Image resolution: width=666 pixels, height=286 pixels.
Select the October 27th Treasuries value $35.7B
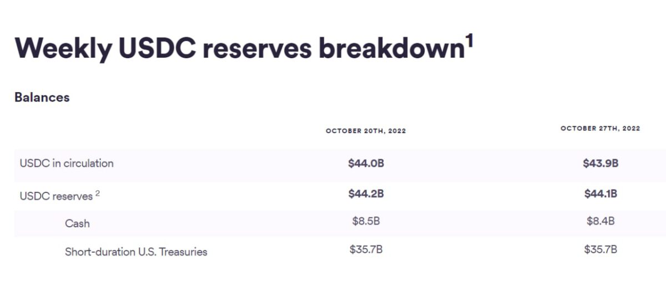(601, 249)
